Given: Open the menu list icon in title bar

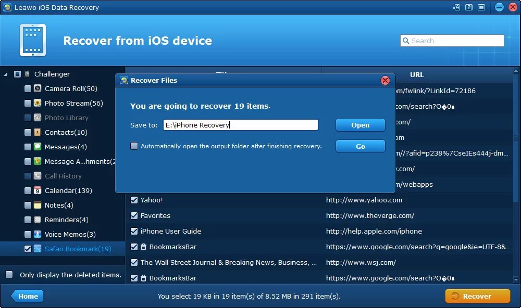Looking at the screenshot, I should click(x=481, y=7).
